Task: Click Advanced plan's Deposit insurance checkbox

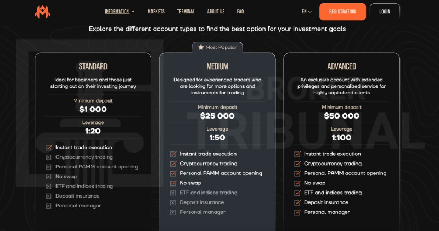Action: pyautogui.click(x=297, y=202)
